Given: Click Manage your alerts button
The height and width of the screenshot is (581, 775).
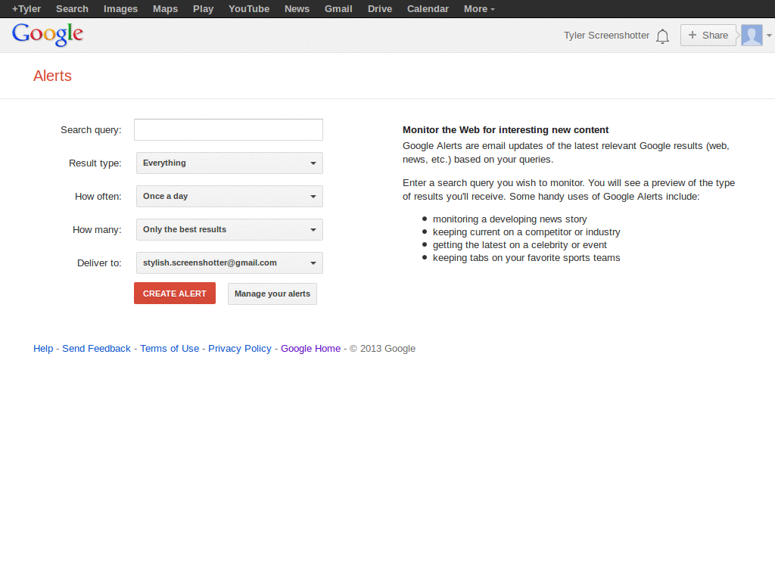Looking at the screenshot, I should [272, 294].
